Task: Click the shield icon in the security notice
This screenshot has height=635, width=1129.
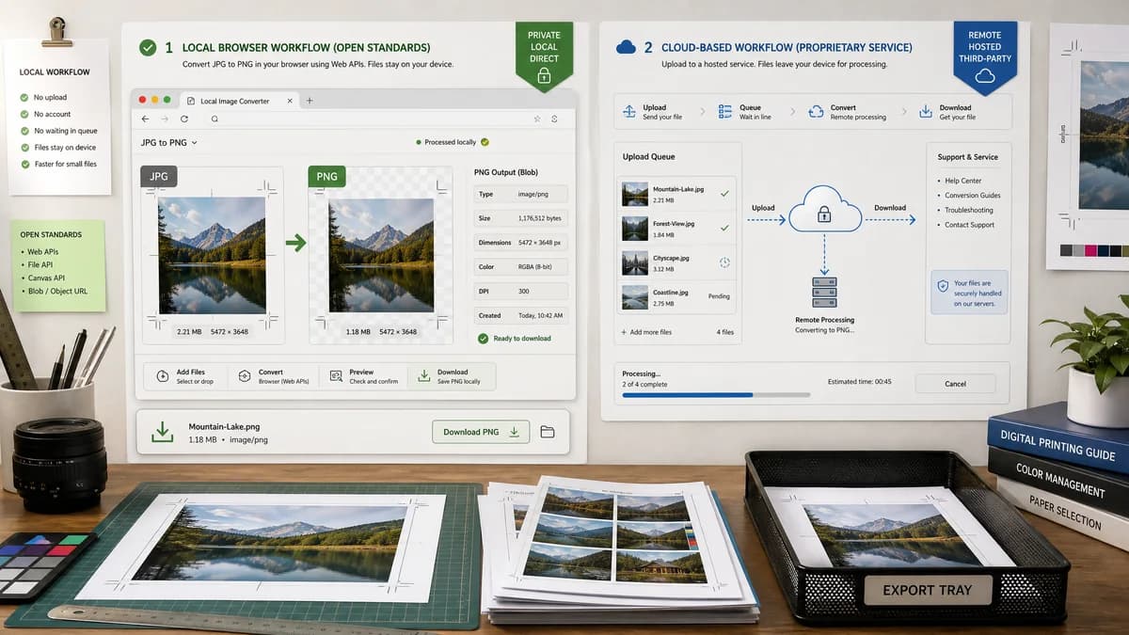Action: [943, 287]
